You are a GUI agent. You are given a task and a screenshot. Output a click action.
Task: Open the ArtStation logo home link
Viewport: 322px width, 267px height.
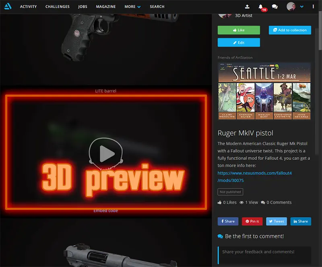pos(8,6)
